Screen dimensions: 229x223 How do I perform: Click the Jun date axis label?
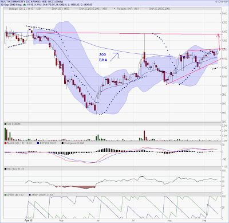tap(98, 220)
